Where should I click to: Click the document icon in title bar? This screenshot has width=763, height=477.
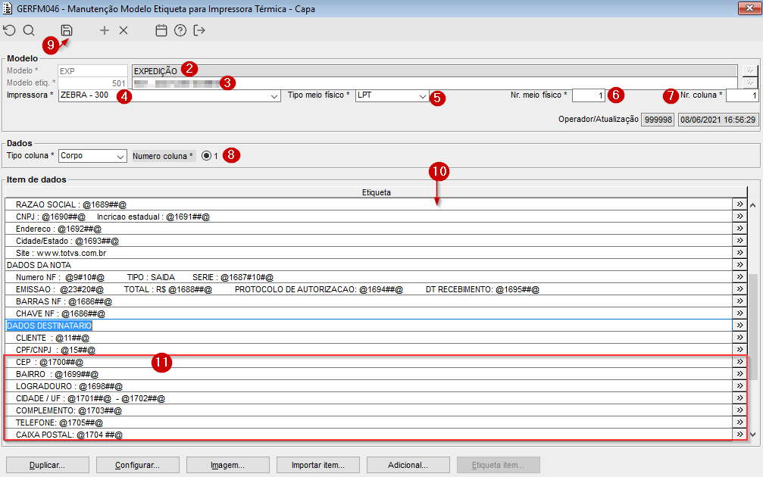click(x=8, y=8)
